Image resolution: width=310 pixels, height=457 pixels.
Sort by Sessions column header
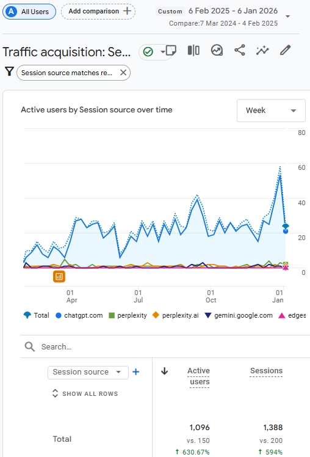pos(266,371)
